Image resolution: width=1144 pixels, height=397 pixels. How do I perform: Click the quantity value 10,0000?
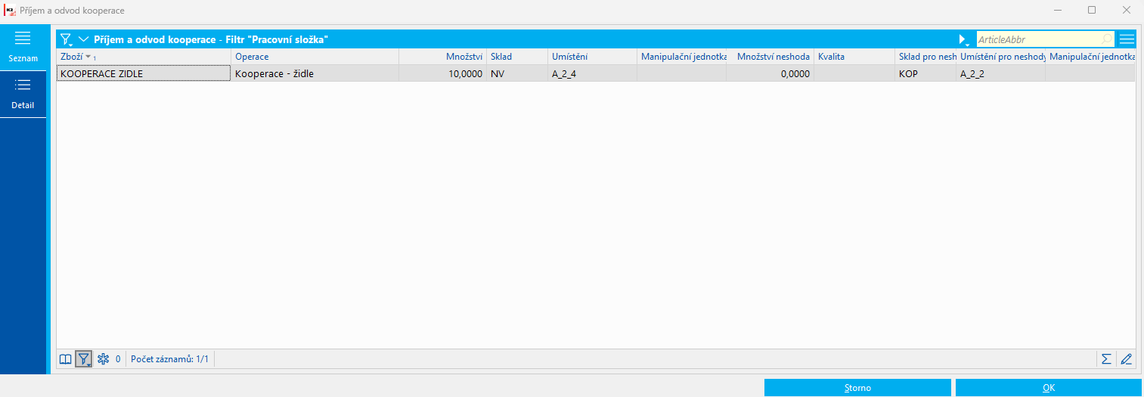click(x=442, y=73)
